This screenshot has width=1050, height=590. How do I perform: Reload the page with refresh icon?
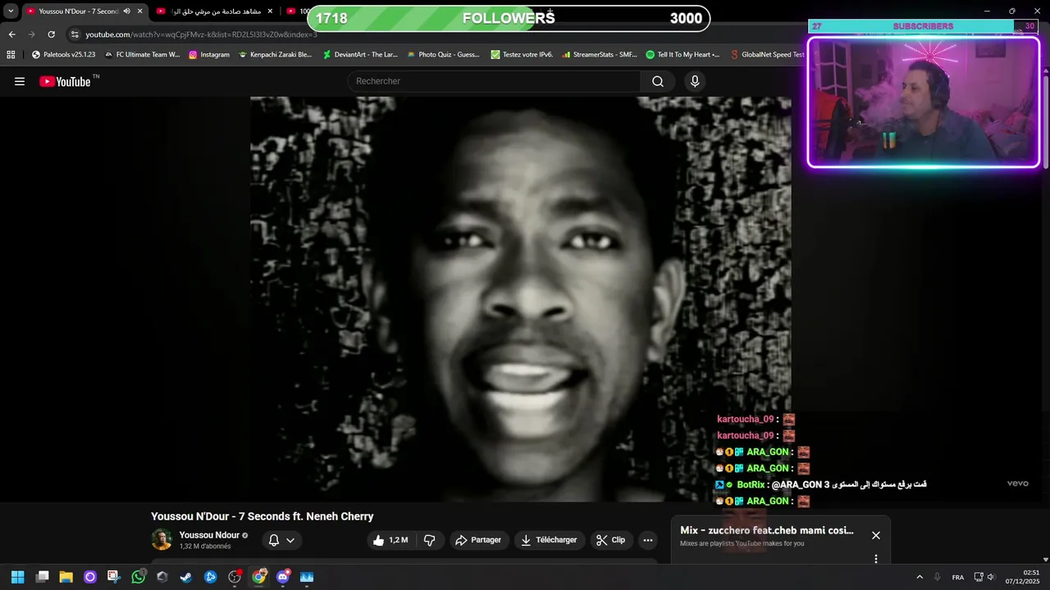click(51, 34)
